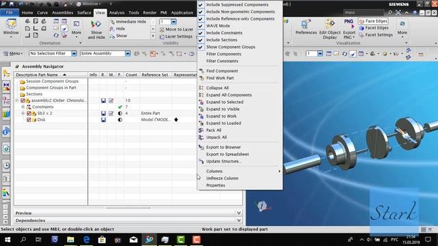
Task: Open the Menu dropdown button
Action: pyautogui.click(x=13, y=53)
